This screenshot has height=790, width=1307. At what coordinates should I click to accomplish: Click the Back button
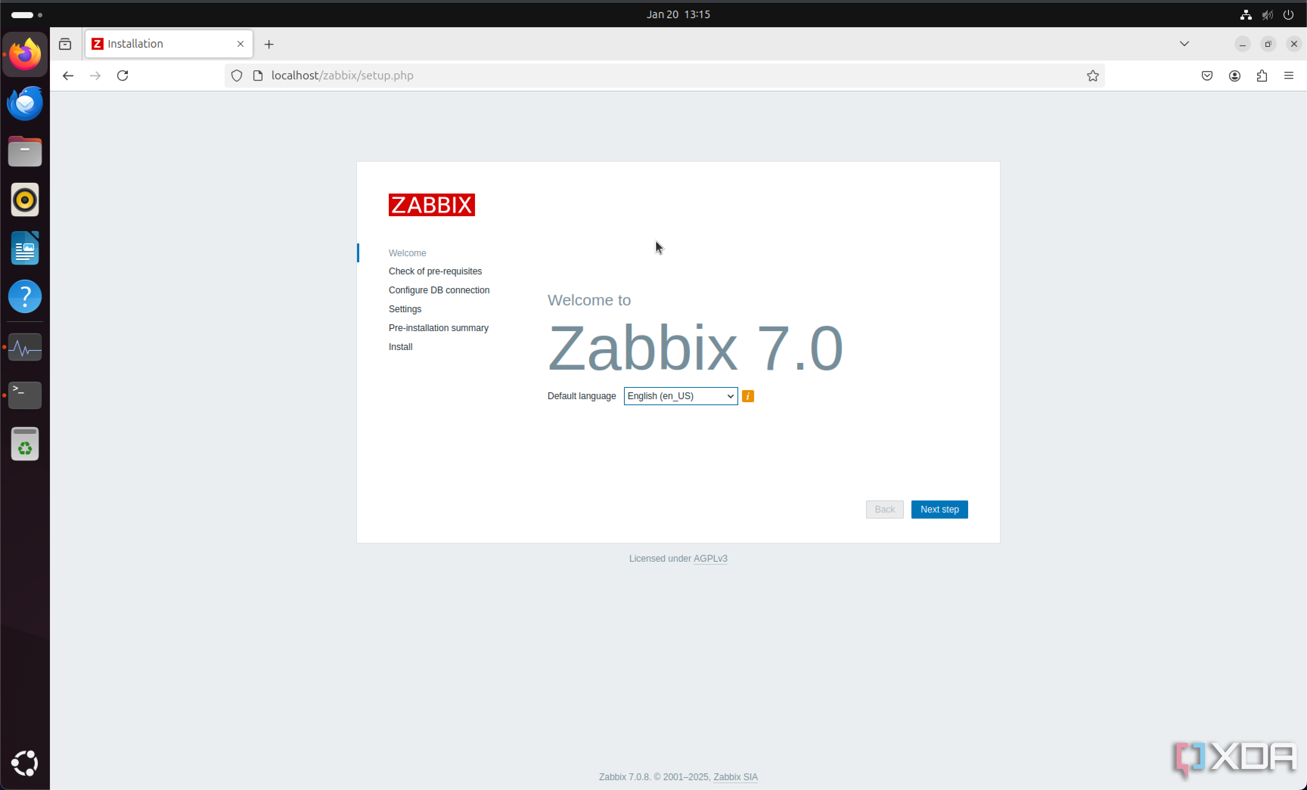tap(884, 509)
